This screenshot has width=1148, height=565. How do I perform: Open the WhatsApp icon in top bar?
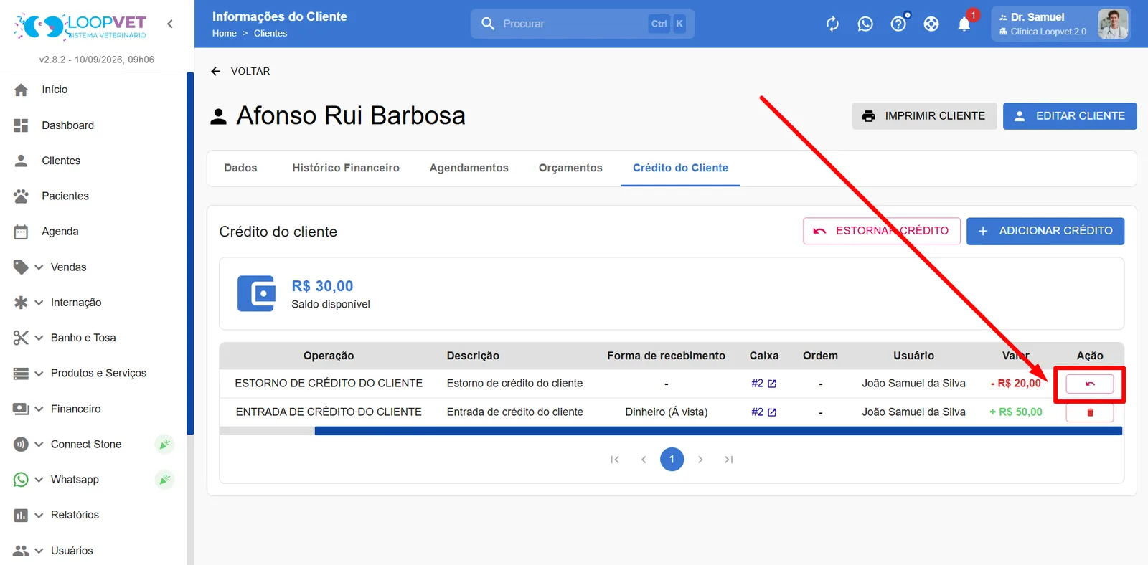pos(865,24)
